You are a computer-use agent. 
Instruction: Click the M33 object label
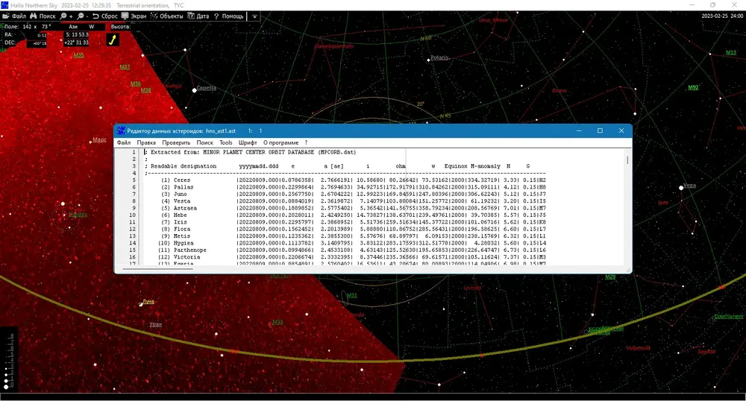(278, 322)
